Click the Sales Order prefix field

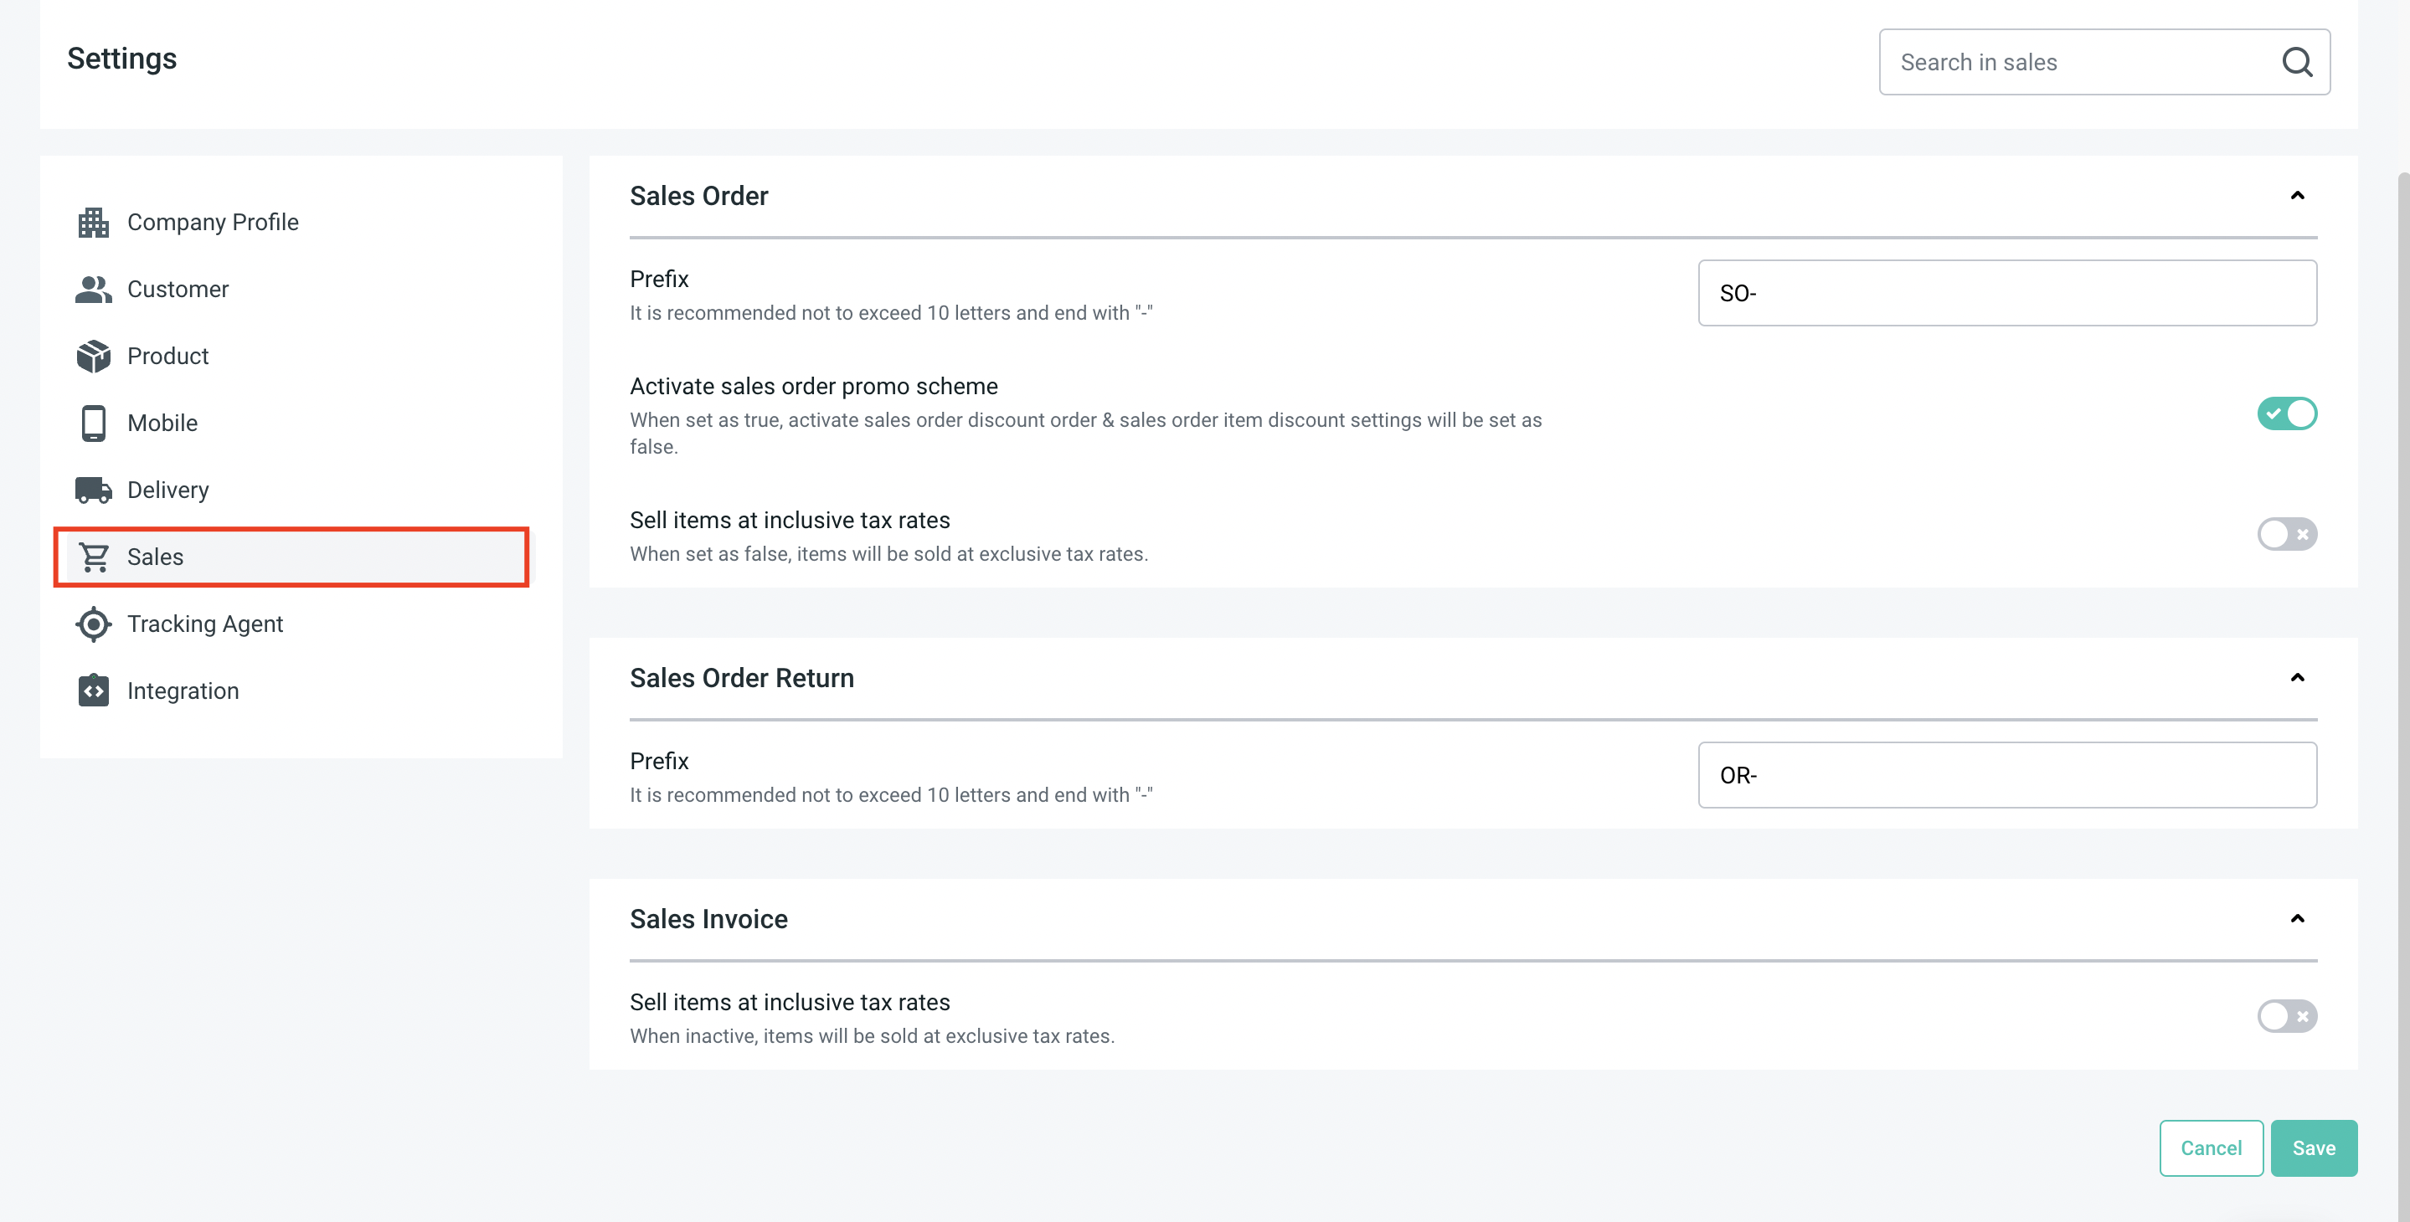(2006, 294)
